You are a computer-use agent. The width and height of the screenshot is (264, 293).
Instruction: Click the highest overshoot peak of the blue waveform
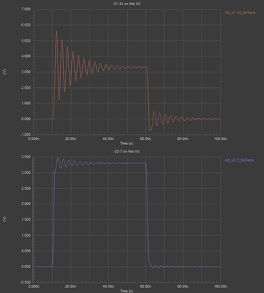58,158
